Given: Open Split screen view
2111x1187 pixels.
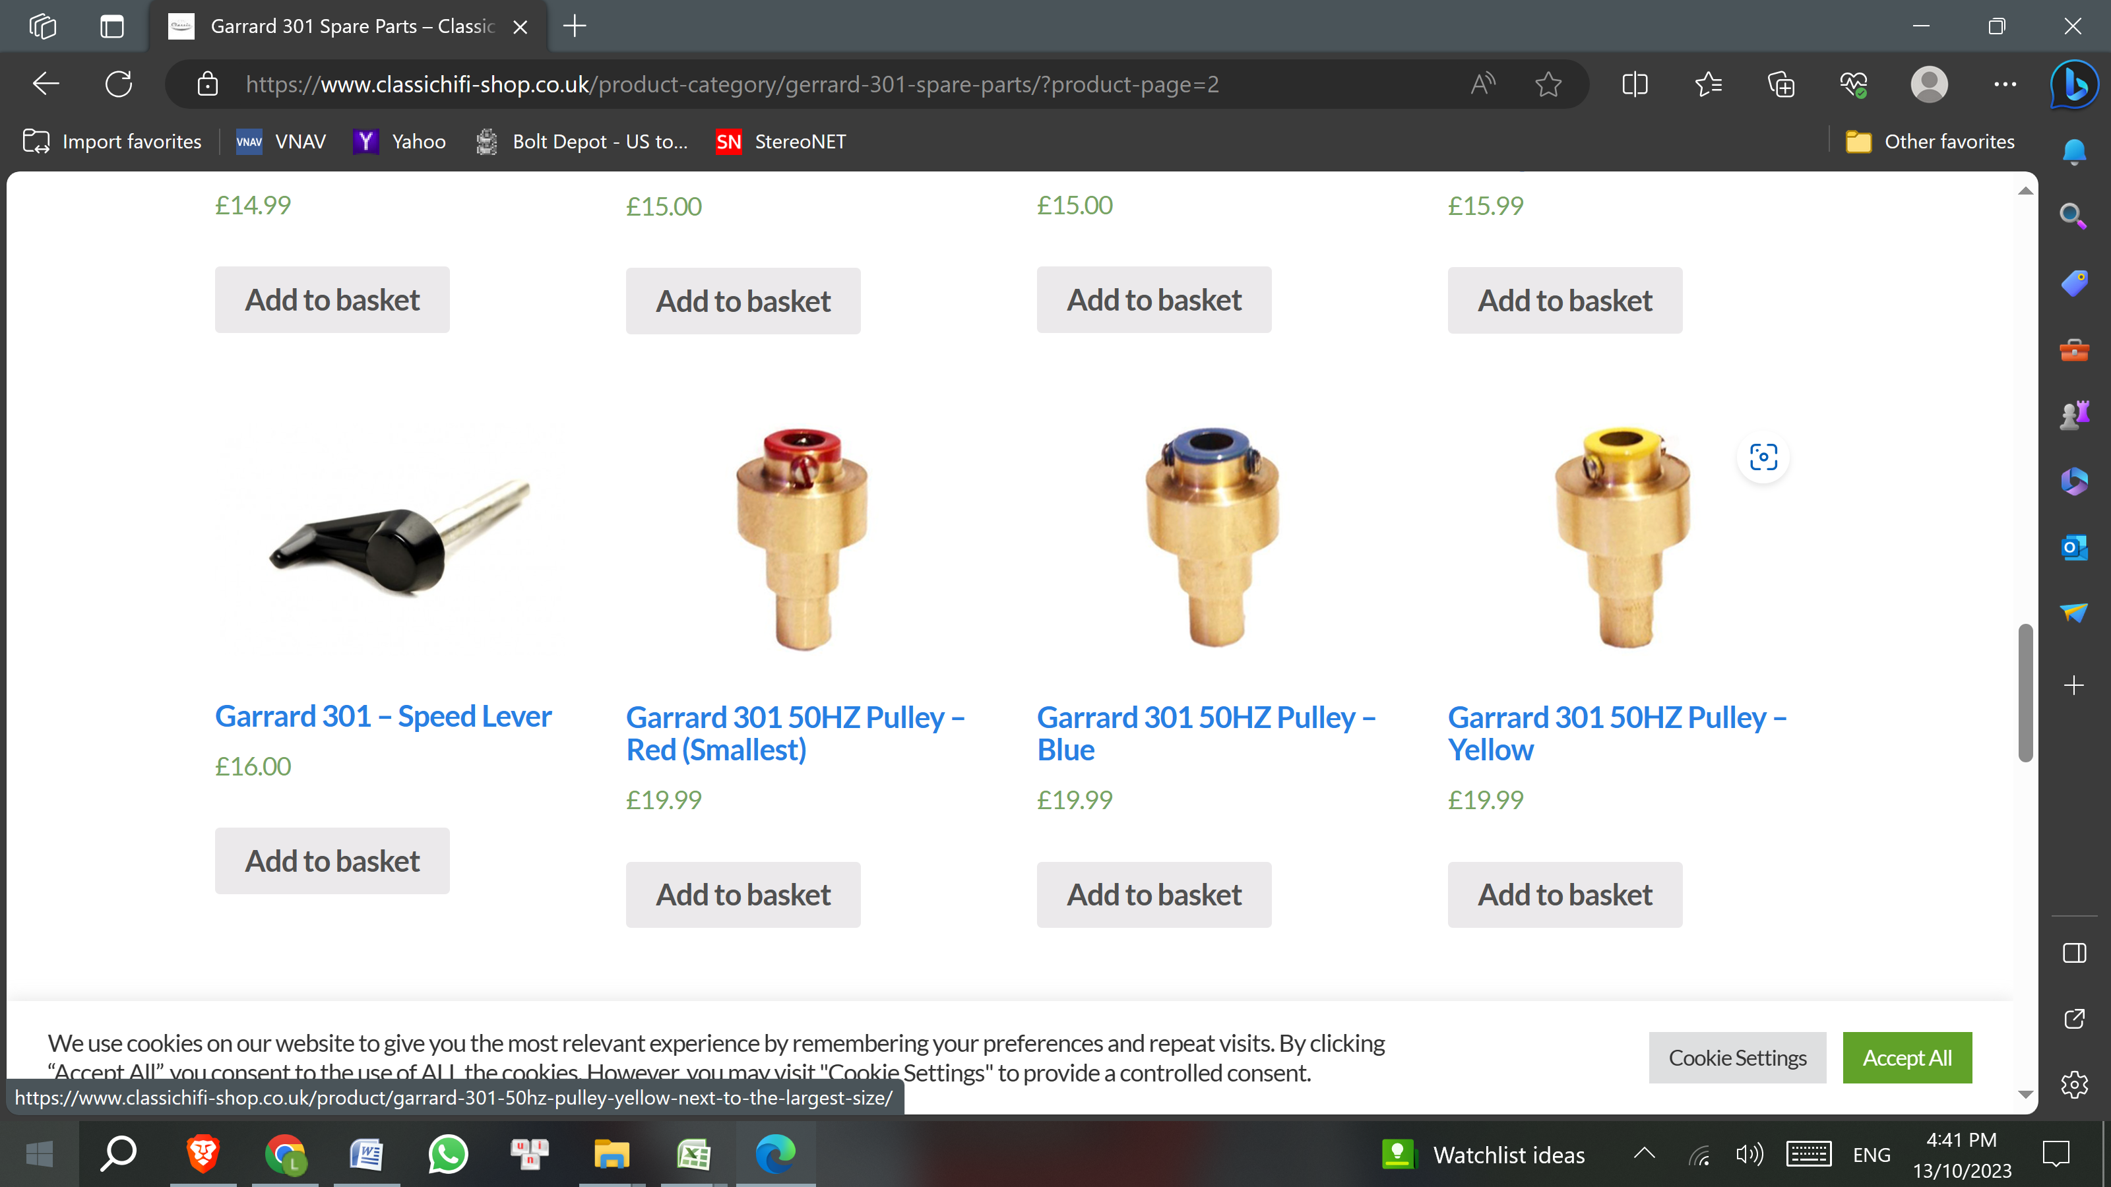Looking at the screenshot, I should click(1635, 84).
